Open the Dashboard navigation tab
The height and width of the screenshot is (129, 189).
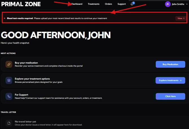pos(77,4)
